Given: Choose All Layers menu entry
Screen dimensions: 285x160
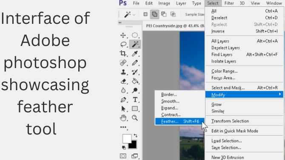Looking at the screenshot, I should coord(244,41).
